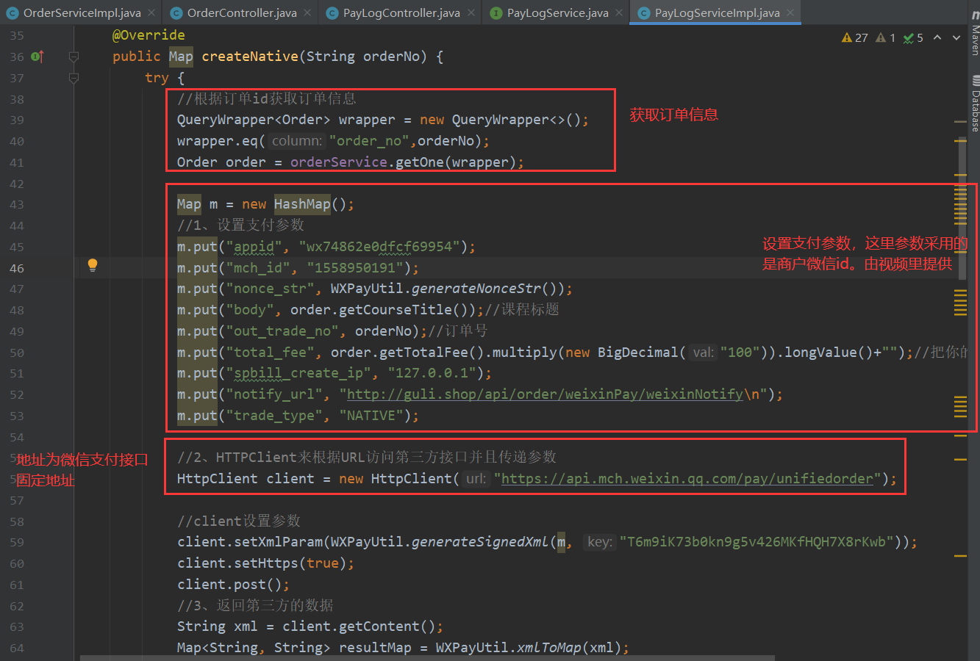Click the client.setHttps(true) statement
Image resolution: width=980 pixels, height=661 pixels.
coord(265,563)
